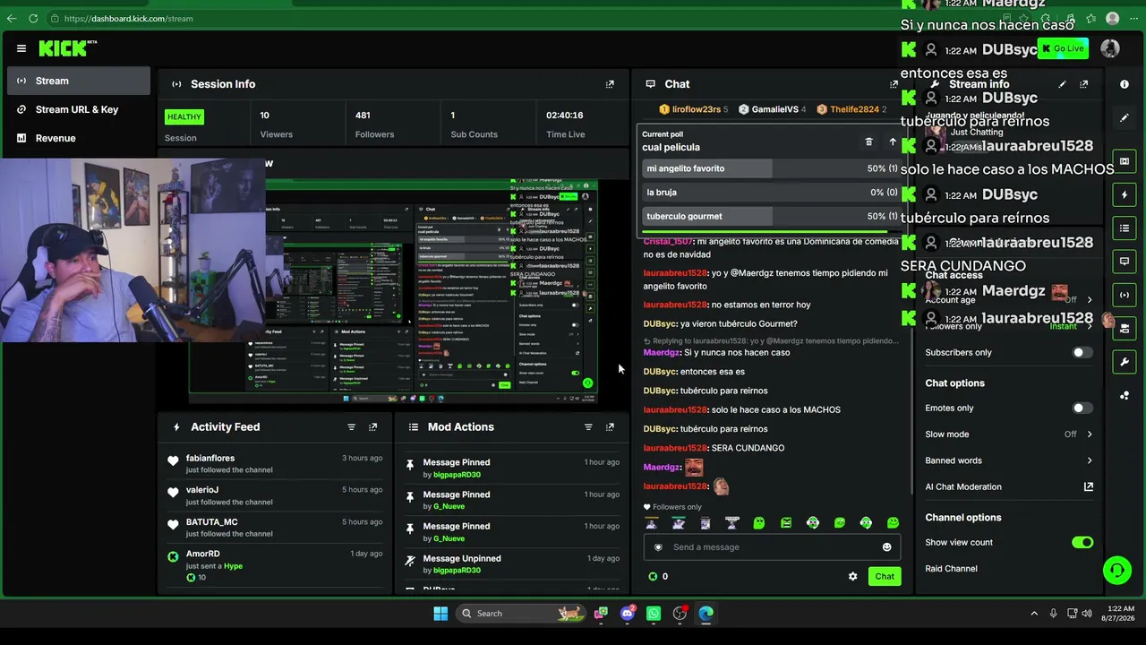Screen dimensions: 1146x645
Task: Open the green support headset bubble
Action: (1116, 570)
